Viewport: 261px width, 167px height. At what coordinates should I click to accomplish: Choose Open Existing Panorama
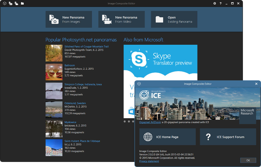[174, 19]
